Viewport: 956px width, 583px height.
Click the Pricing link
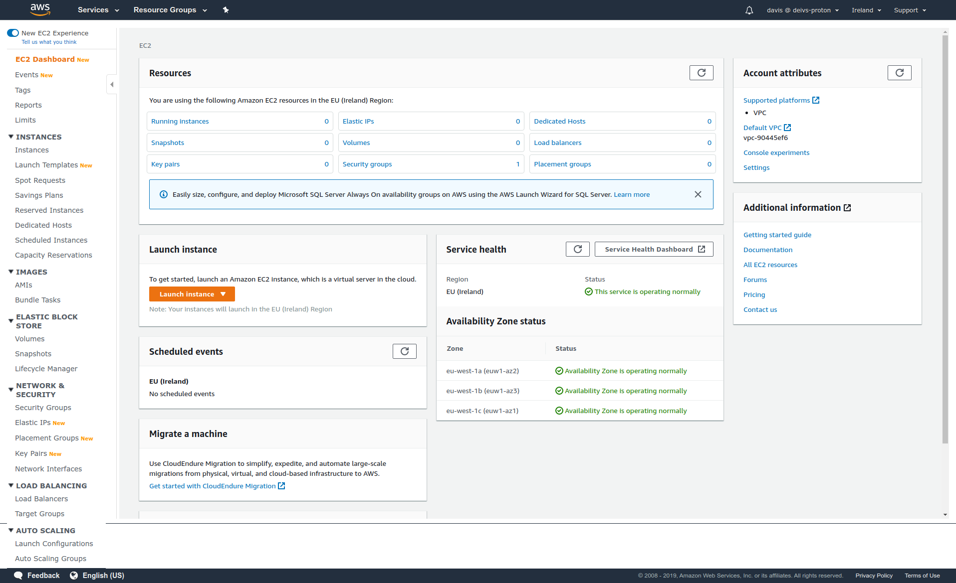[754, 294]
